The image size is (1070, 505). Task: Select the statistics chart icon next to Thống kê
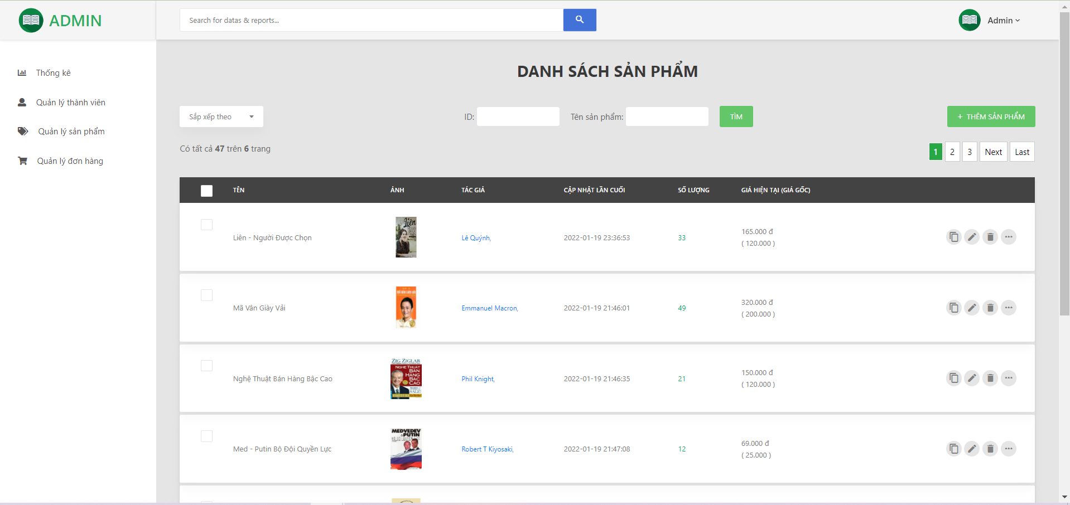[x=22, y=72]
